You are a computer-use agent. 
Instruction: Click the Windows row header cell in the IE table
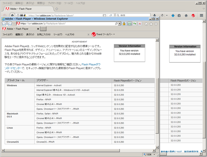tap(20, 97)
